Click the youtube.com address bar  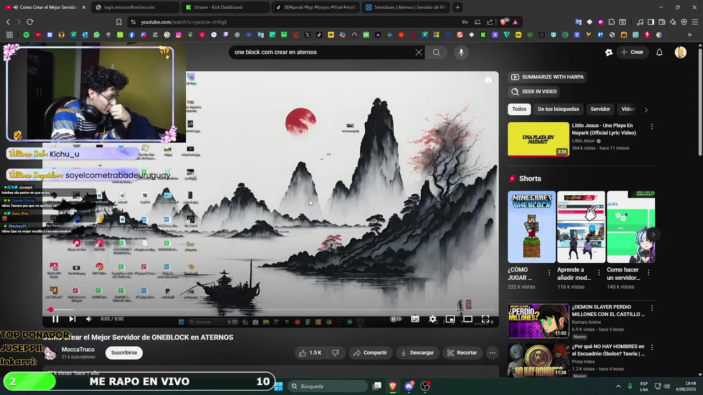pyautogui.click(x=297, y=22)
